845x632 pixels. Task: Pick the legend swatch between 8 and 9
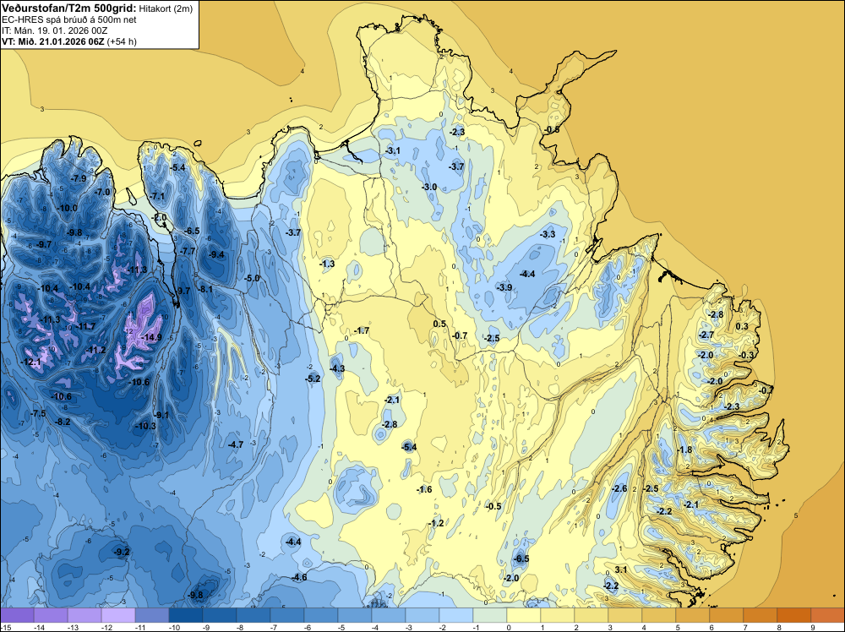pos(793,615)
